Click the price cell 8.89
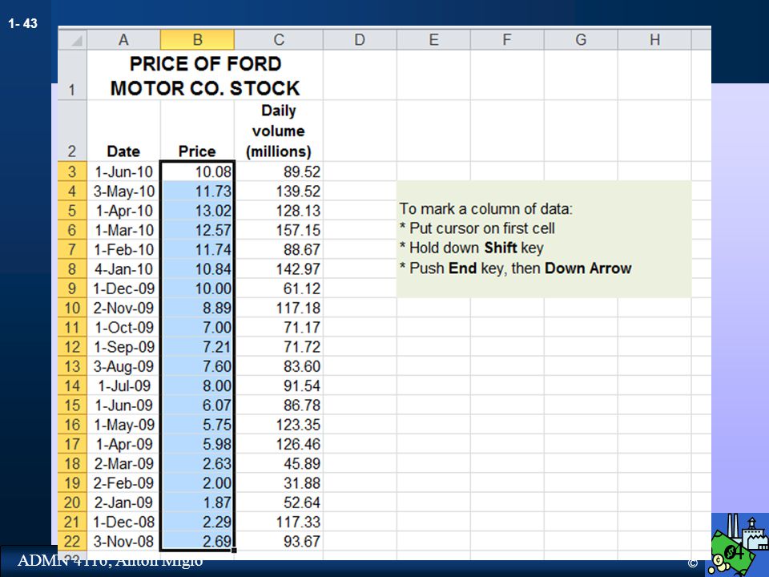Screen dimensions: 769x577 pyautogui.click(x=197, y=308)
